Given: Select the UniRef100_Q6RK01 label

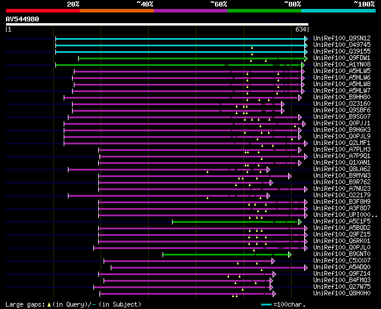Looking at the screenshot, I should 342,241.
